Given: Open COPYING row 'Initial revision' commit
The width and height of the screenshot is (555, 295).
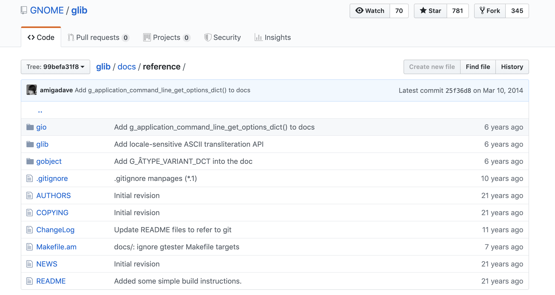Looking at the screenshot, I should 137,213.
